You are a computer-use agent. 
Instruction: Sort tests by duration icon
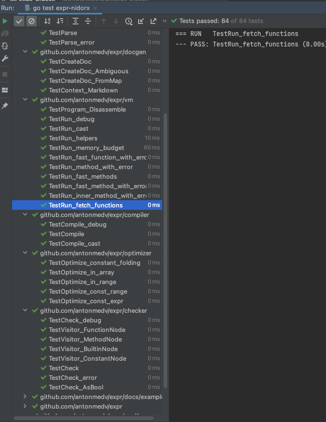pos(60,21)
